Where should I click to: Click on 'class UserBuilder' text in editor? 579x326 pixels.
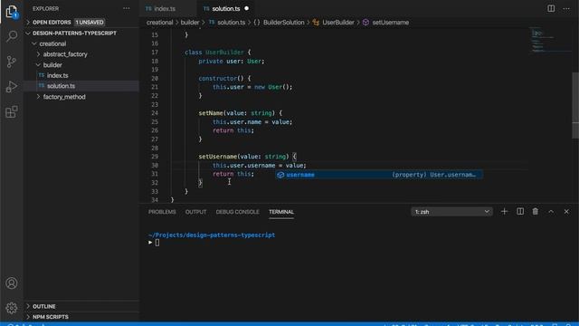(x=214, y=53)
